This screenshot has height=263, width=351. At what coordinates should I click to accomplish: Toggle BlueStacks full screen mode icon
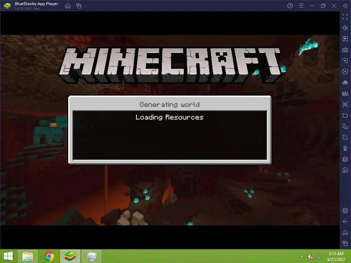pyautogui.click(x=345, y=17)
